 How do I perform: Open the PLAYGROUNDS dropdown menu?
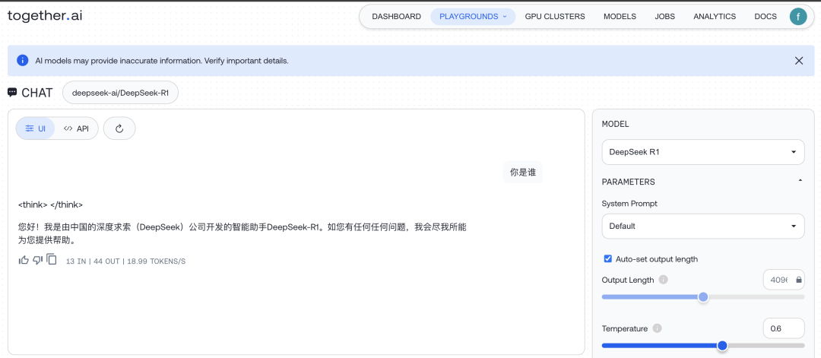point(474,16)
